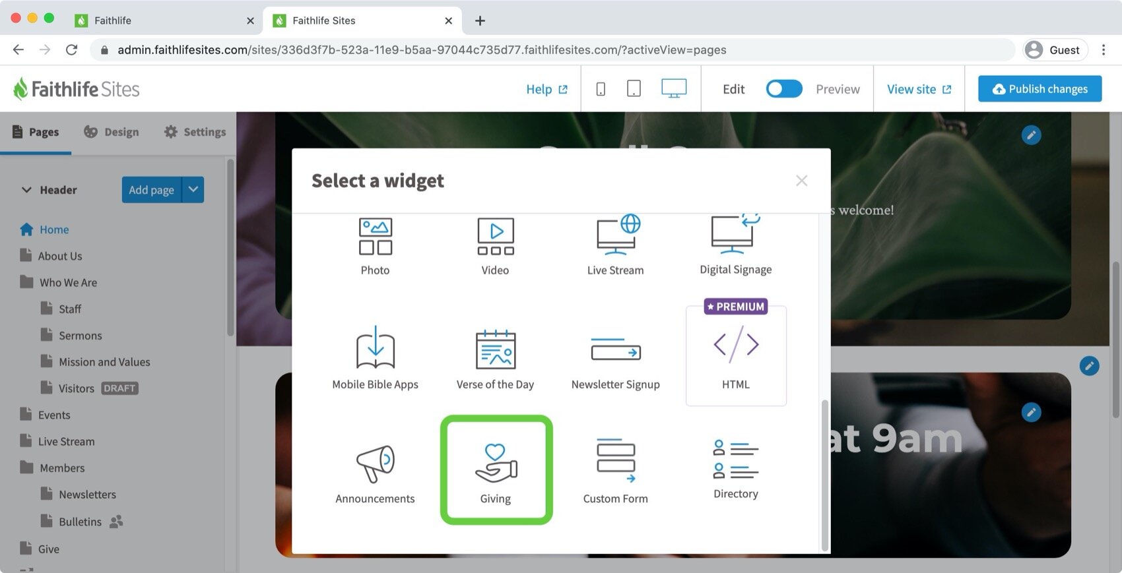Switch to tablet preview icon
Screen dimensions: 1122x573
point(634,89)
